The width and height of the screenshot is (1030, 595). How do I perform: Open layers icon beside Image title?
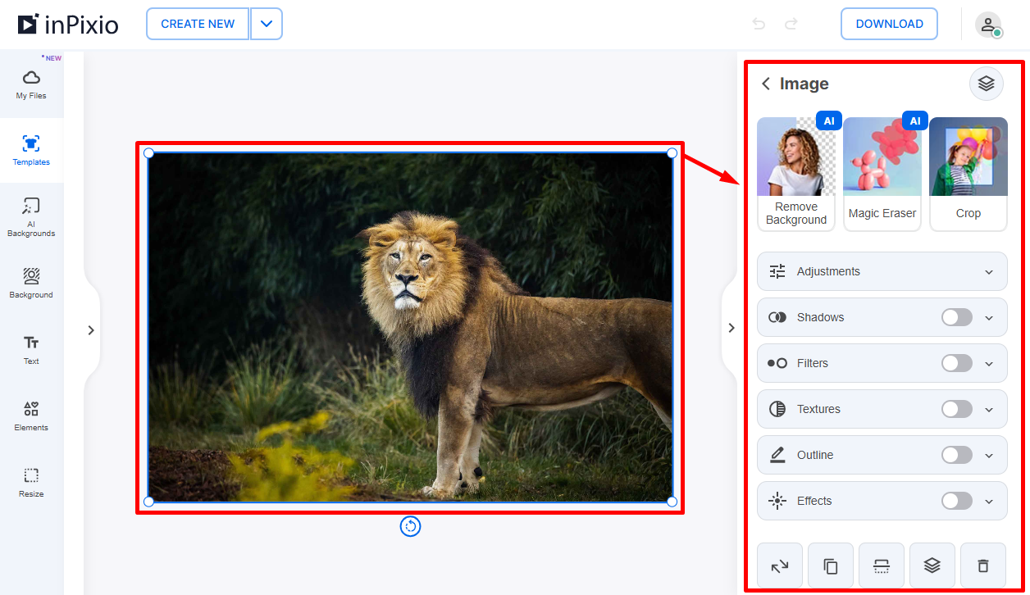point(987,84)
